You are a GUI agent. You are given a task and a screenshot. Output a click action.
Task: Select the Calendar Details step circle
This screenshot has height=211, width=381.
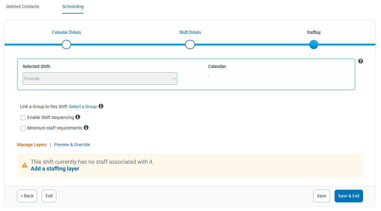66,44
